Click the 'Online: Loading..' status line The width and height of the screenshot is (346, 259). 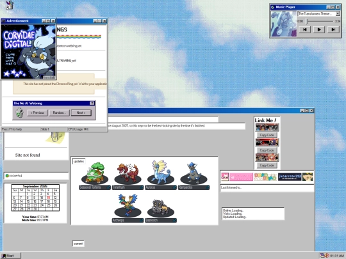(233, 210)
